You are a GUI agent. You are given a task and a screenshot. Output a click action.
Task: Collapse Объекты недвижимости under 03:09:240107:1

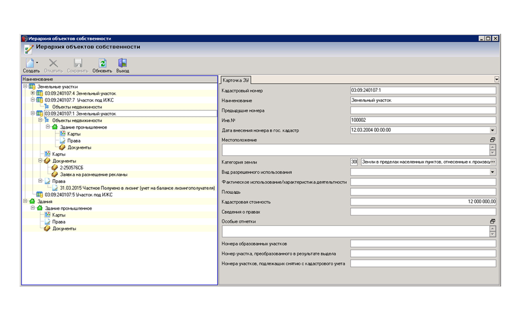41,120
